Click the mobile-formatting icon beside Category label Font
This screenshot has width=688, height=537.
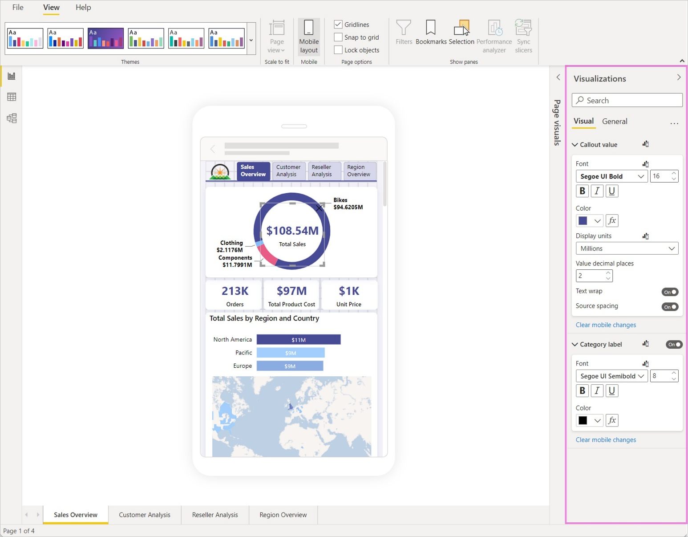[x=645, y=364]
